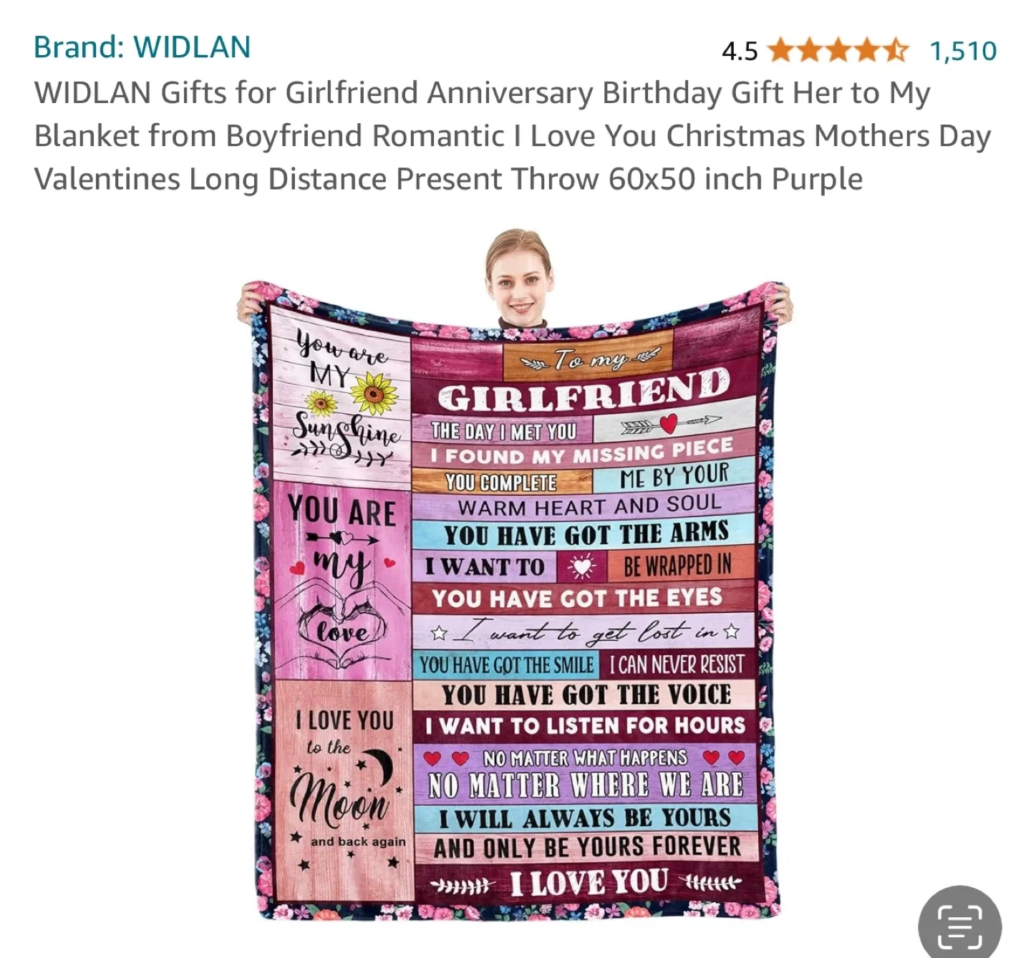Click the half-filled fifth rating star
1031x958 pixels.
pos(895,51)
